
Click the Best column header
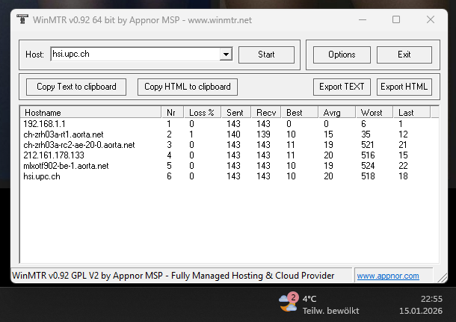pos(300,113)
